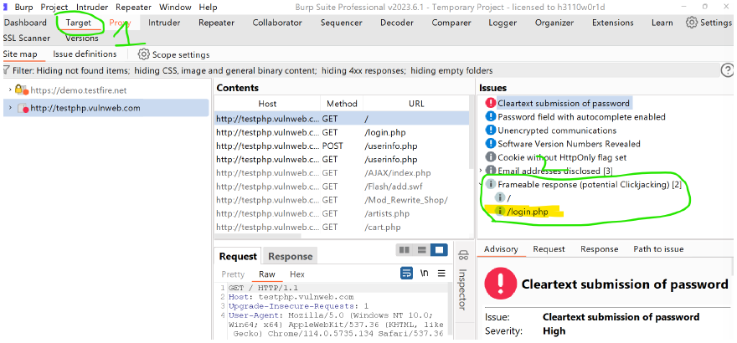This screenshot has height=343, width=737.
Task: Open the Issue definitions sub-tab
Action: click(85, 54)
